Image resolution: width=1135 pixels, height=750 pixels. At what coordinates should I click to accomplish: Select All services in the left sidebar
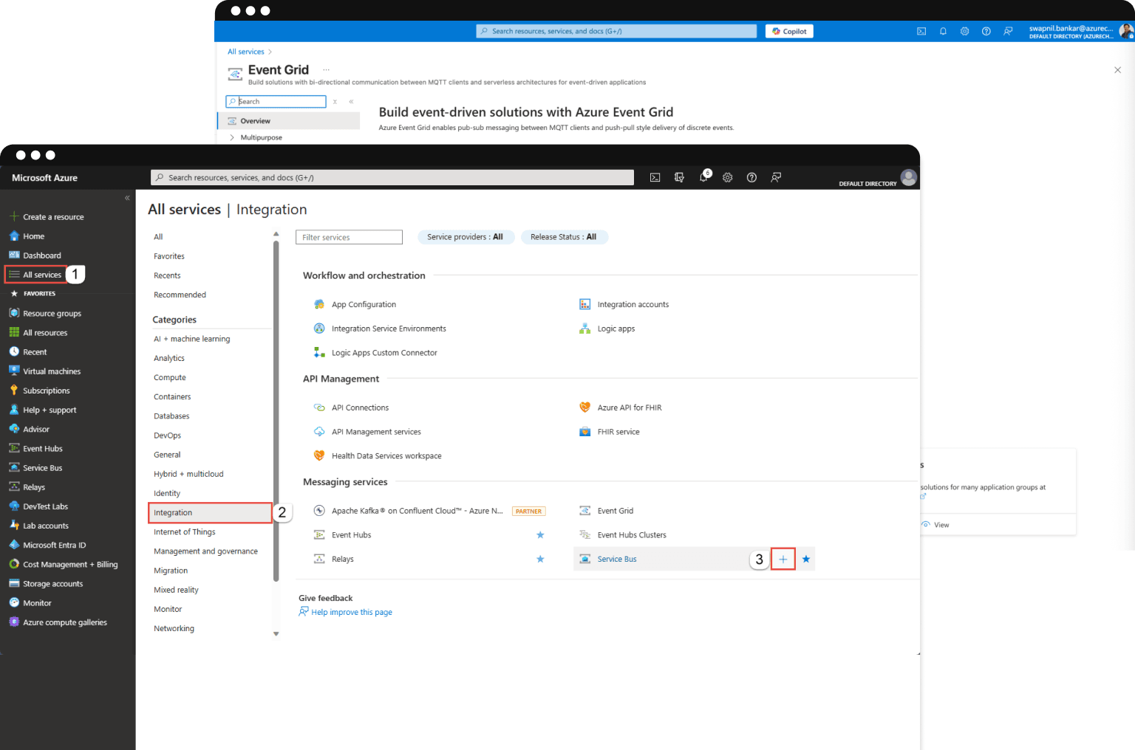click(42, 275)
